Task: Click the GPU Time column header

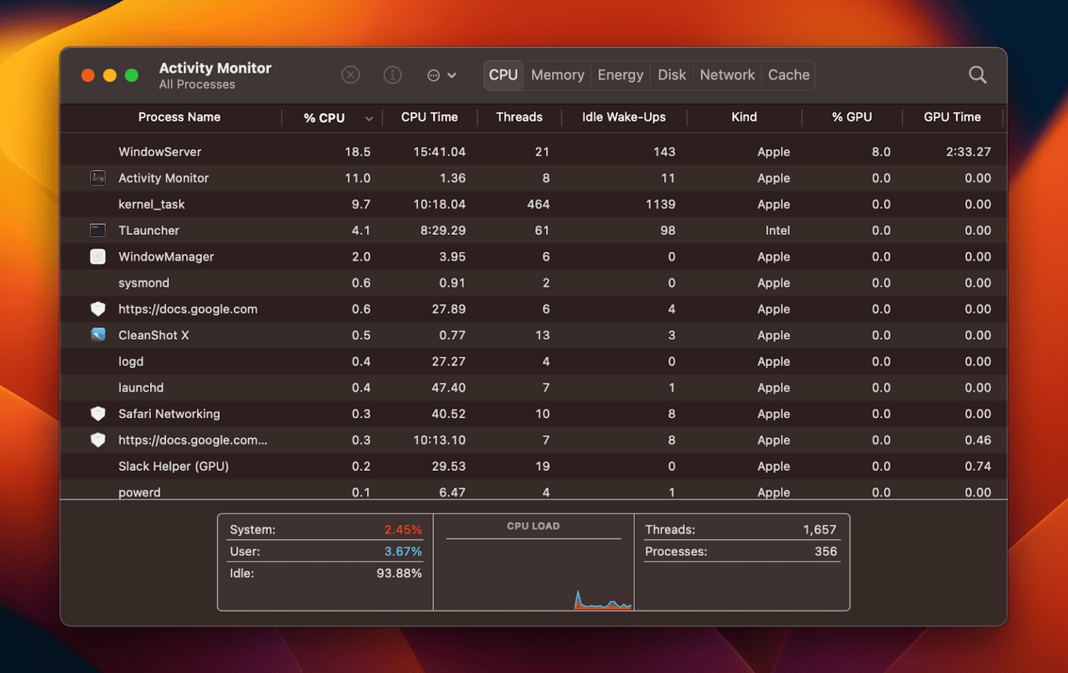Action: [x=952, y=117]
